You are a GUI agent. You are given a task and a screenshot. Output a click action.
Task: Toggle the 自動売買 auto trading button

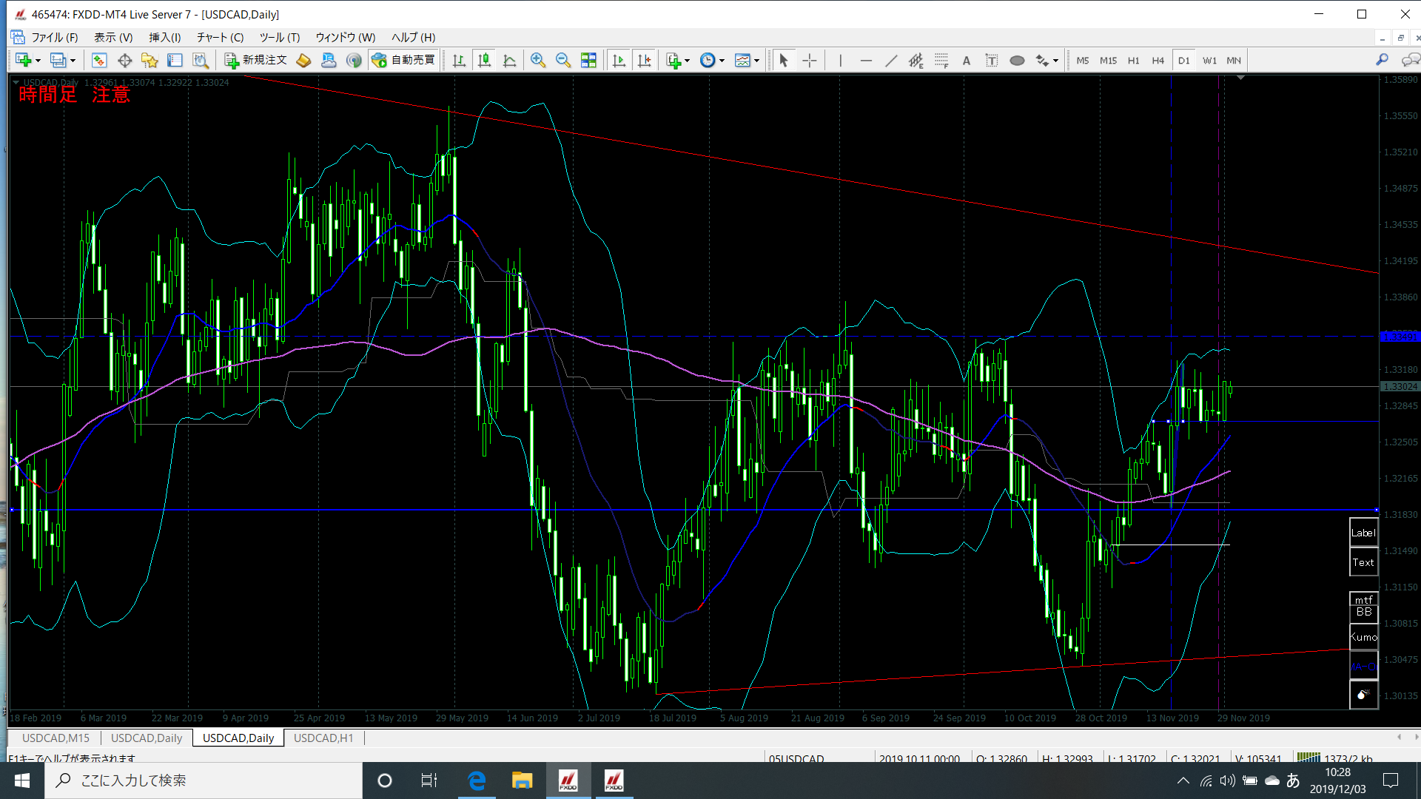404,61
